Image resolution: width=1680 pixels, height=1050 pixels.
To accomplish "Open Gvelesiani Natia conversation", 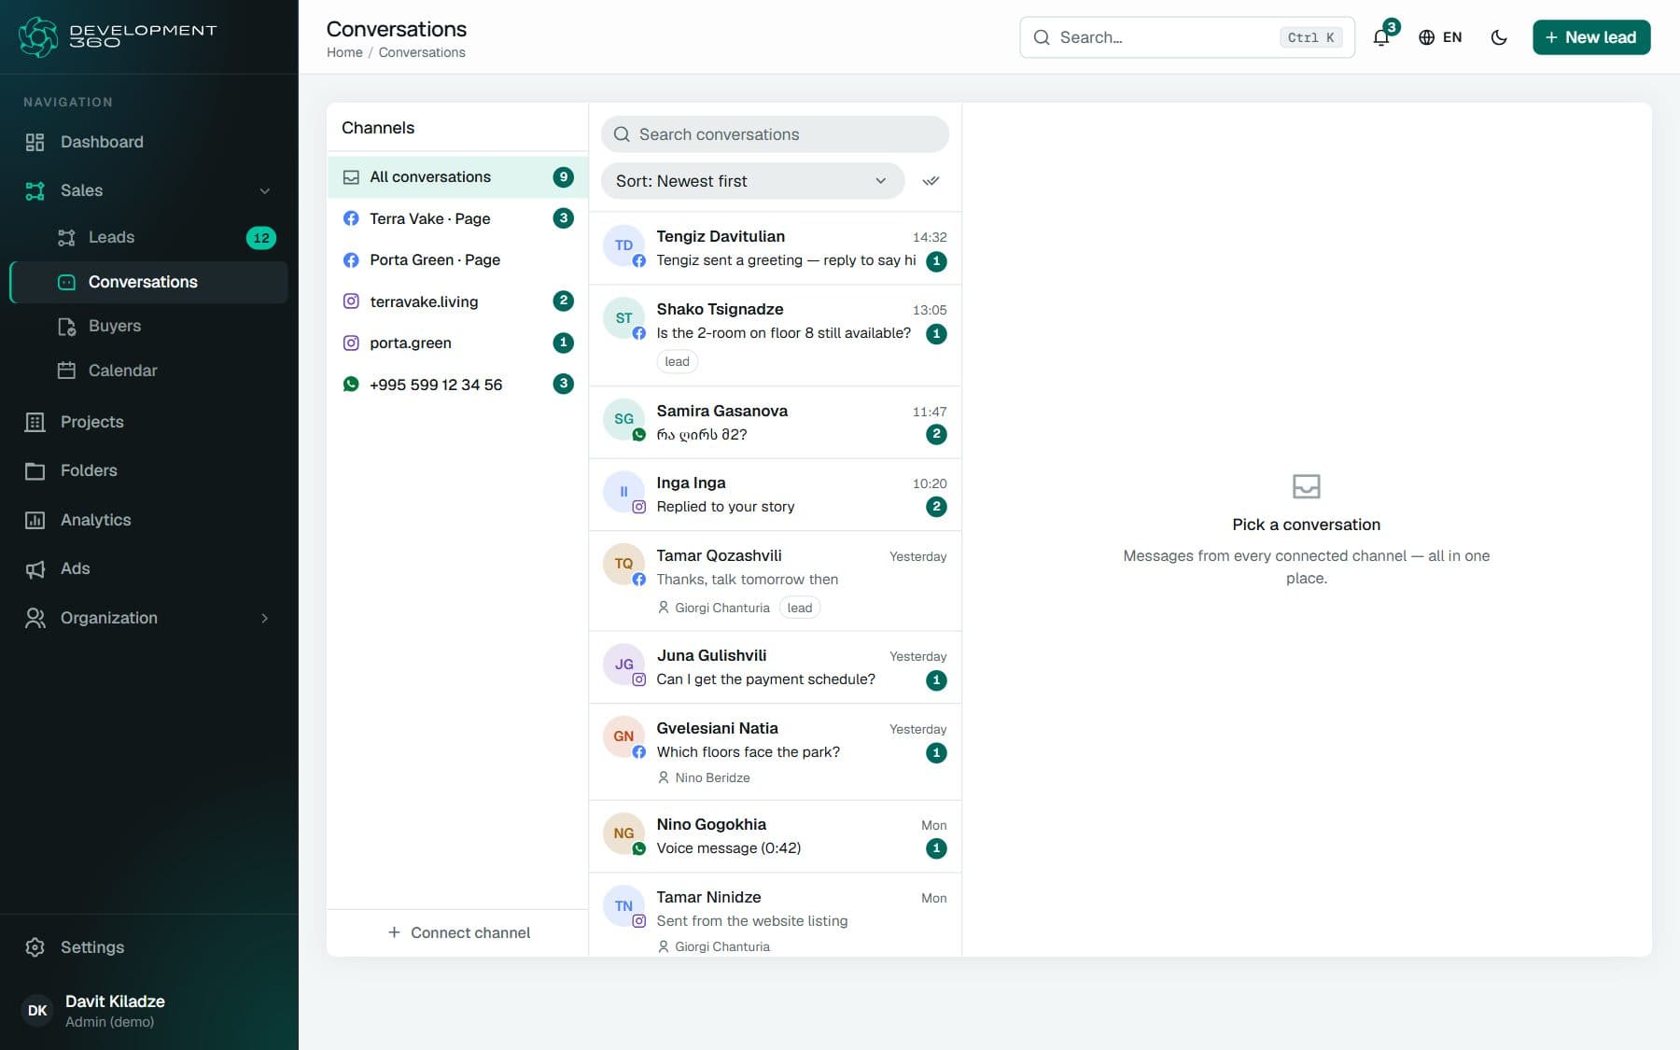I will coord(775,752).
